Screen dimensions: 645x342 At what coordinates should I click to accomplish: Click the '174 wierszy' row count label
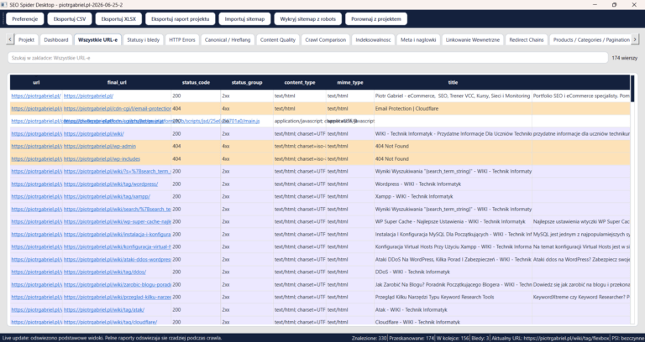point(625,58)
